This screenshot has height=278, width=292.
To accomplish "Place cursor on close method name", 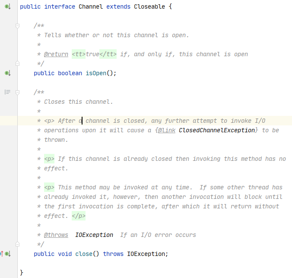I will [x=84, y=254].
